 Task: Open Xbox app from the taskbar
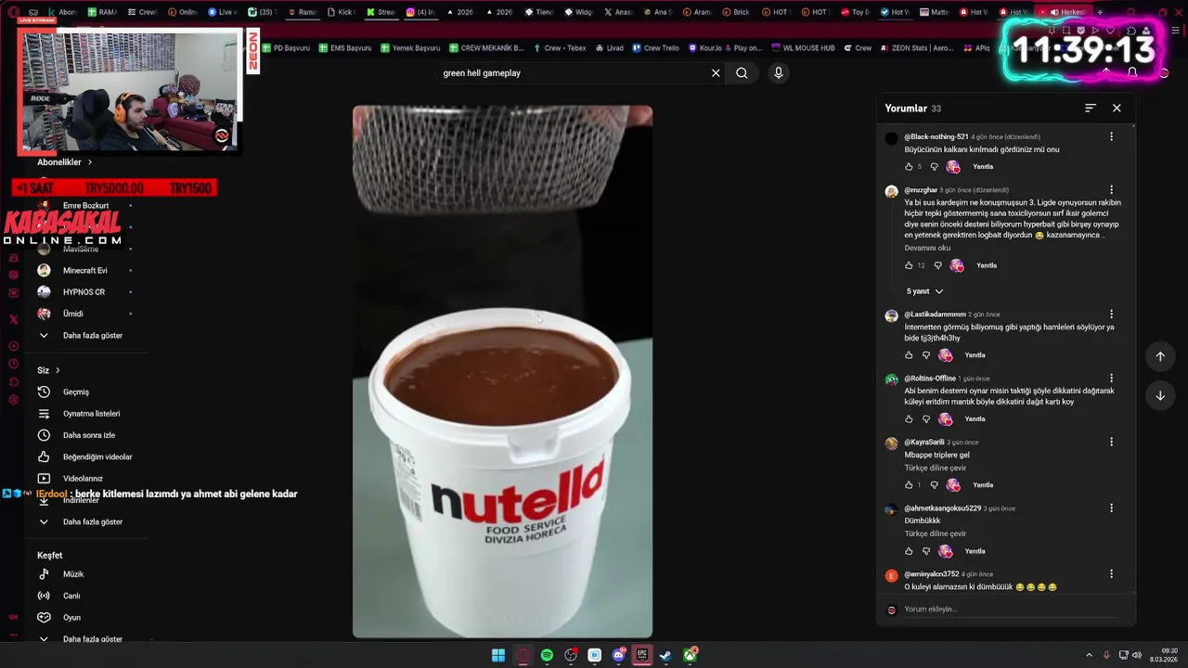pyautogui.click(x=690, y=656)
